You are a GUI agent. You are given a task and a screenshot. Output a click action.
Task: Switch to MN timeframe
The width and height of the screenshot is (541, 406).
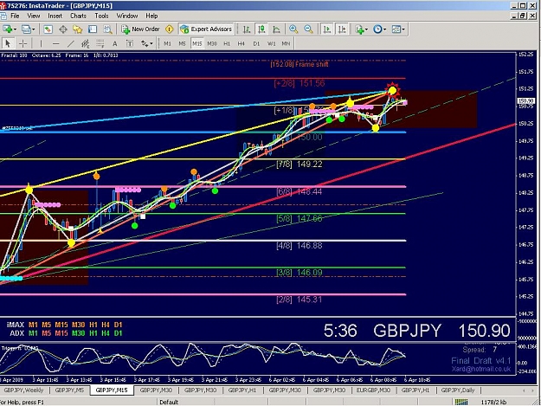coord(286,44)
